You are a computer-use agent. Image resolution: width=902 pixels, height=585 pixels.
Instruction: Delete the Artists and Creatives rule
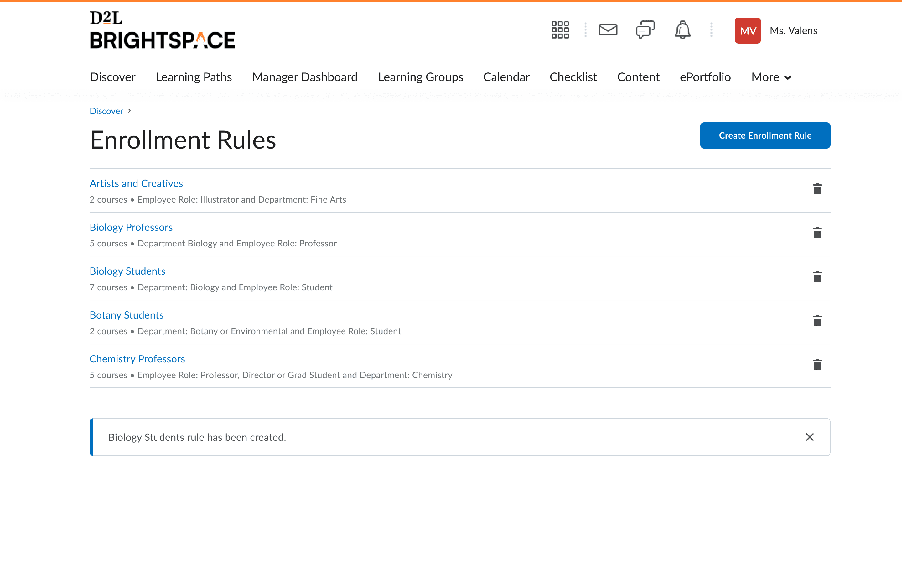(x=817, y=189)
